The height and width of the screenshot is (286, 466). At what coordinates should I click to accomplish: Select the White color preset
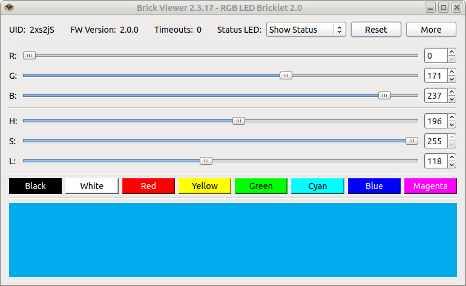(92, 186)
